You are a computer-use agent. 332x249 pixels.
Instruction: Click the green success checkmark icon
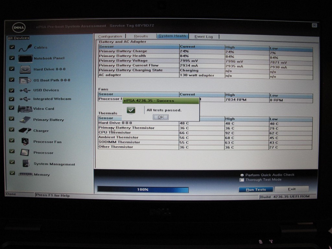click(x=131, y=110)
